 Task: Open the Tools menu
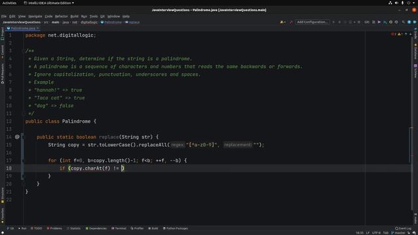click(93, 16)
